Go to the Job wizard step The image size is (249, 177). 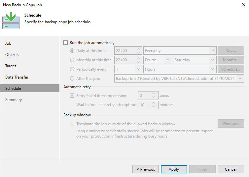pos(9,43)
